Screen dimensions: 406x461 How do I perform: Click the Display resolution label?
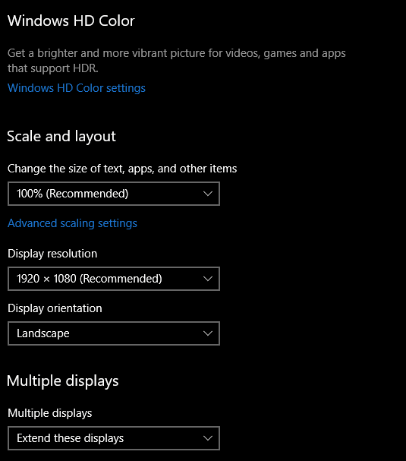[52, 254]
